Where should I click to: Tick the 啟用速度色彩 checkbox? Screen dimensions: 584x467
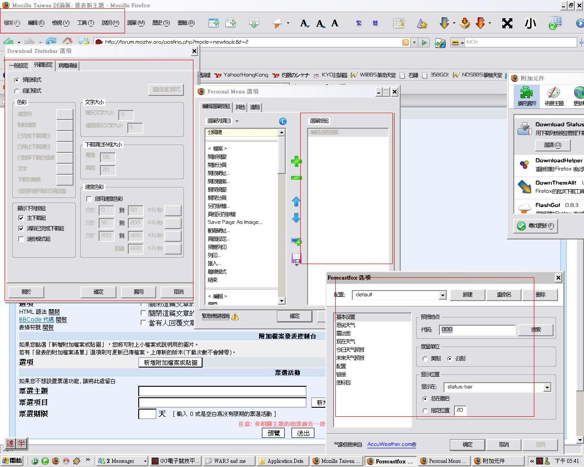(x=89, y=199)
